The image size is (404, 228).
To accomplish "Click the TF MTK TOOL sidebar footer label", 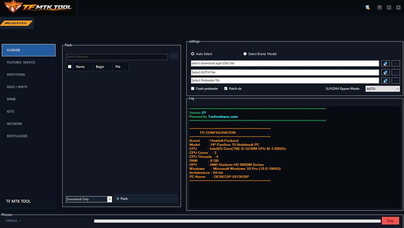I will tap(18, 201).
